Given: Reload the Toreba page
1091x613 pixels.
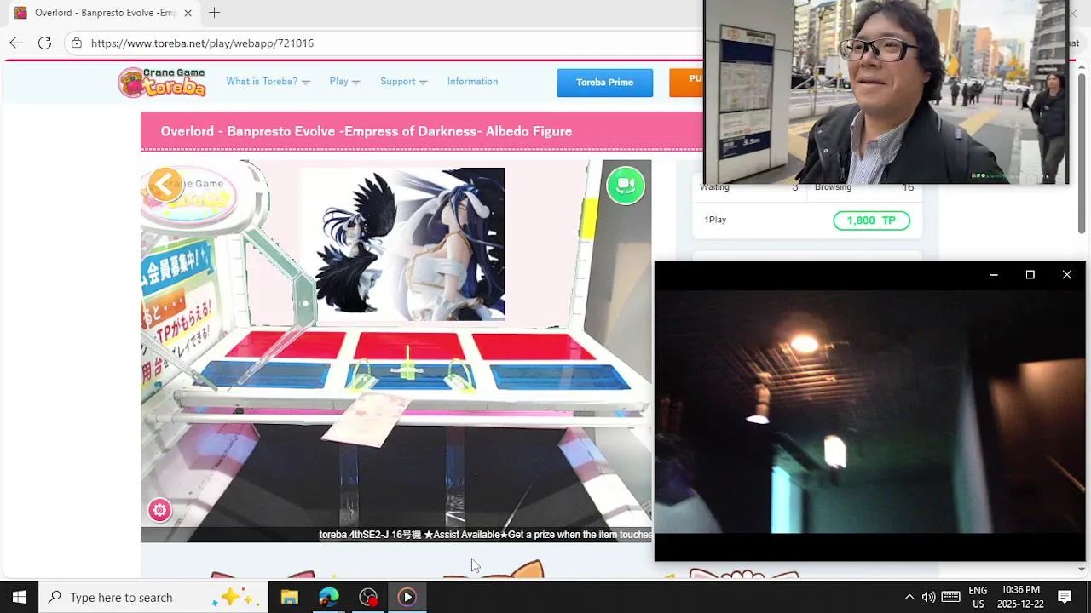Looking at the screenshot, I should tap(44, 43).
